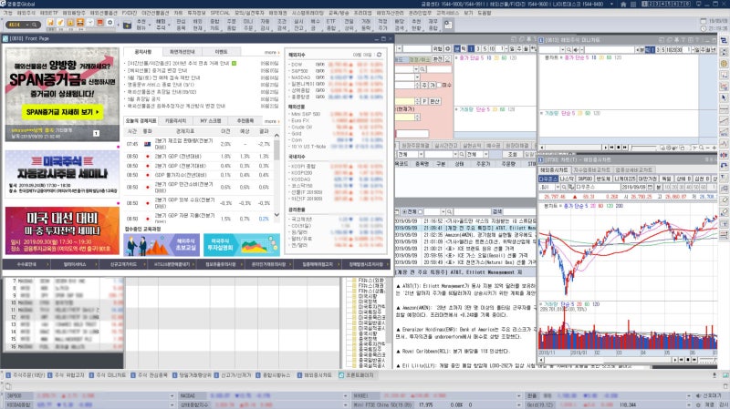
Task: Click 환산 button in order window
Action: (x=434, y=101)
